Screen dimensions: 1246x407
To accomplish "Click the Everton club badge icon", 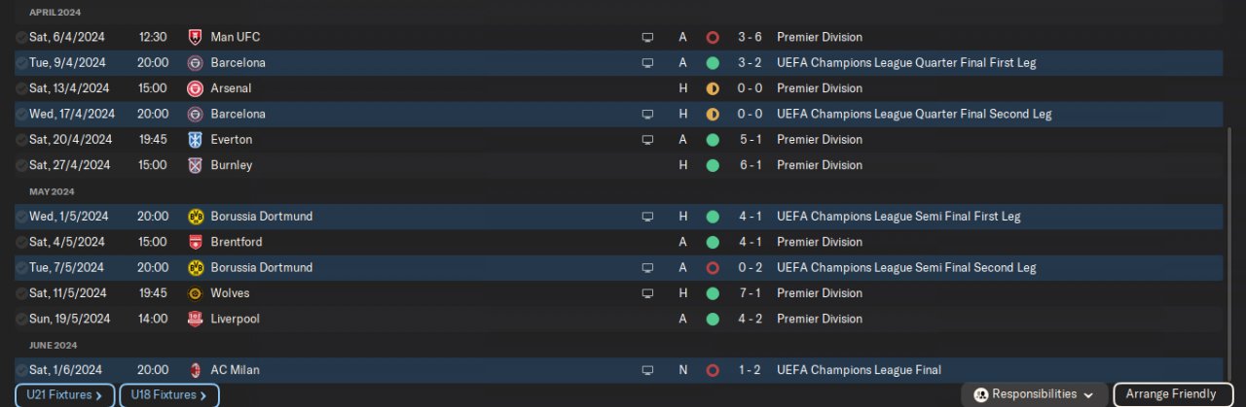I will (x=195, y=140).
